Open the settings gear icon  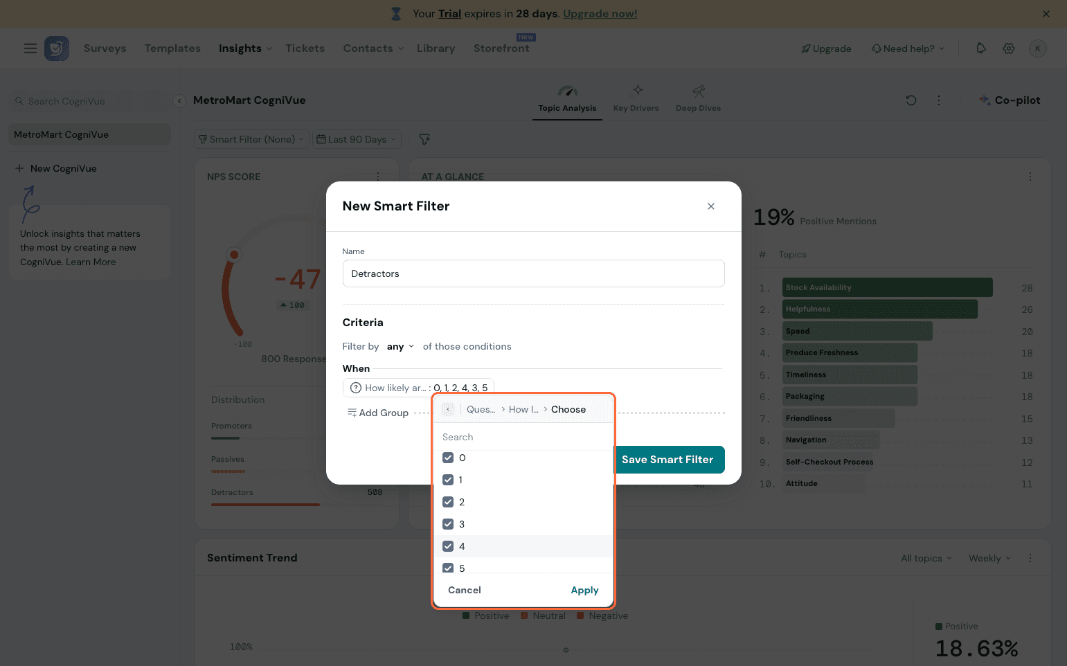(x=1009, y=48)
